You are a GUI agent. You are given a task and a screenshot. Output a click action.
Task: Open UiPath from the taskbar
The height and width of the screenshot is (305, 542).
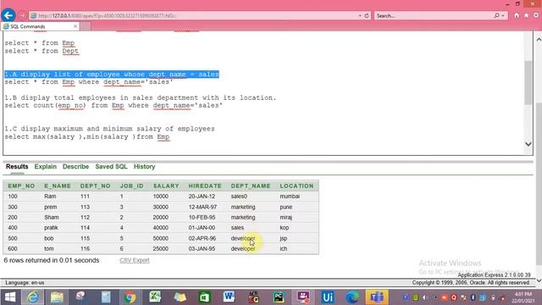[x=328, y=297]
